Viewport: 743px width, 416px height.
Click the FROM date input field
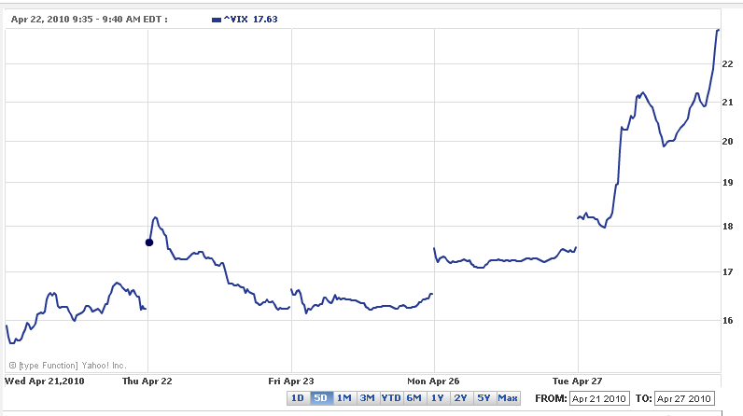[x=599, y=398]
